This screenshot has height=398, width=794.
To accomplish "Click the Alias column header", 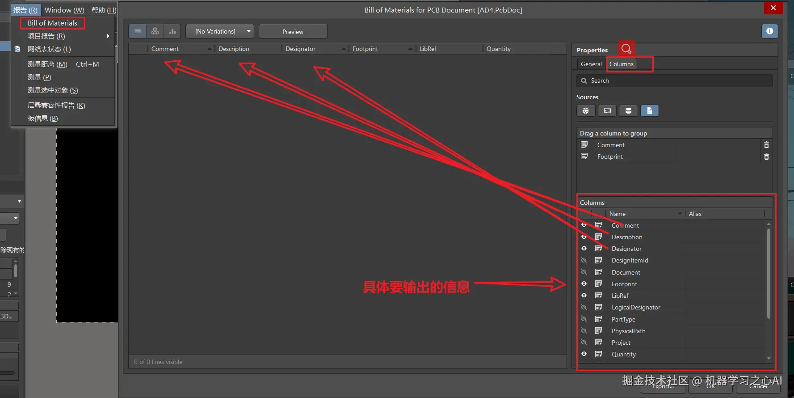I will (725, 214).
